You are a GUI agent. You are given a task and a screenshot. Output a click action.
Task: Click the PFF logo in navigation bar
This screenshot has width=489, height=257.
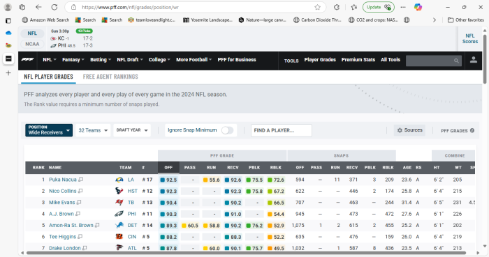point(27,59)
